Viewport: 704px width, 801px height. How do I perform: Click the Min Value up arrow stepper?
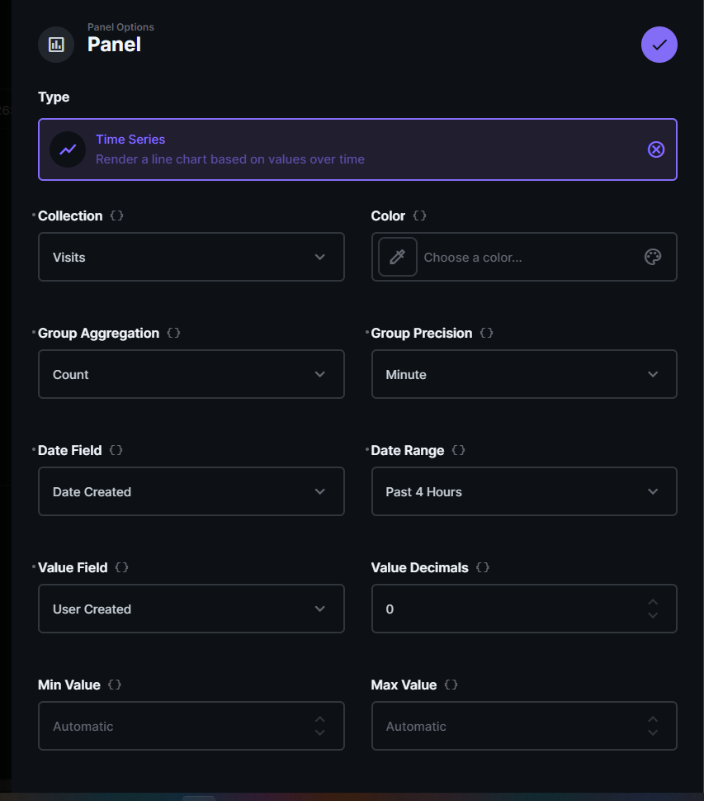tap(319, 720)
